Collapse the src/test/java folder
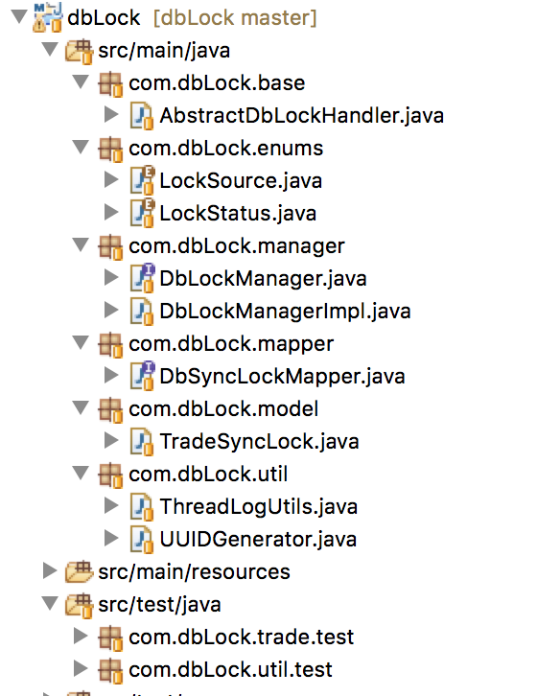 click(x=50, y=604)
